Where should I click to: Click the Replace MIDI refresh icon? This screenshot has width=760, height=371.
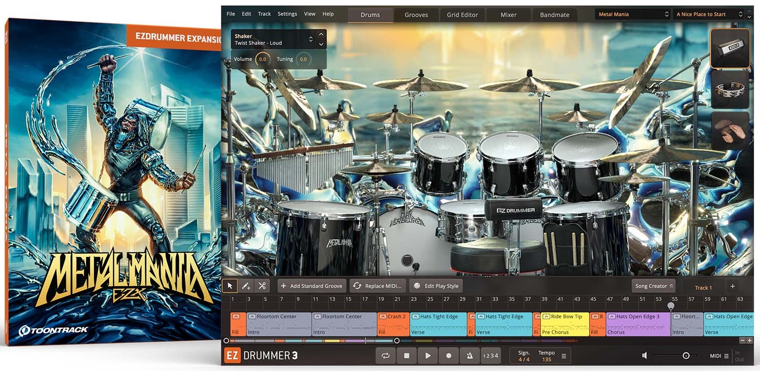[357, 286]
